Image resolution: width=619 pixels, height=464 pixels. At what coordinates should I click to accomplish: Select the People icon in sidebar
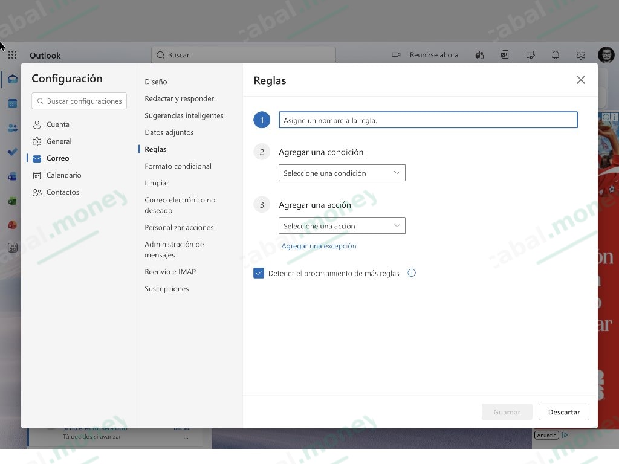tap(12, 127)
